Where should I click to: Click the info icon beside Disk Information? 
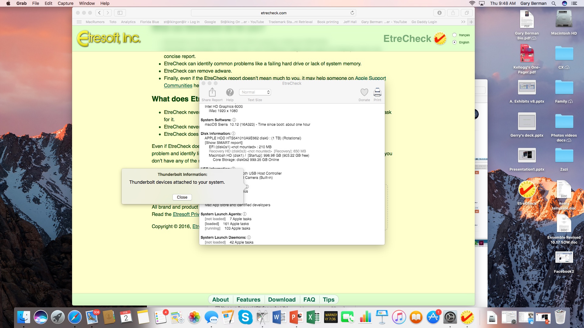(x=233, y=134)
